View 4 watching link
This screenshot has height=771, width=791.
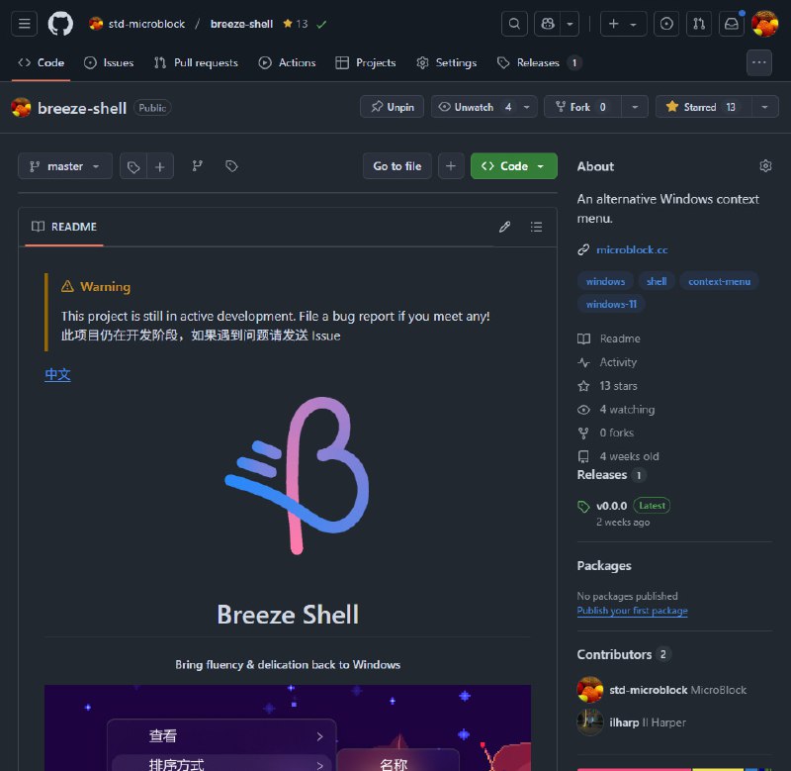coord(616,410)
